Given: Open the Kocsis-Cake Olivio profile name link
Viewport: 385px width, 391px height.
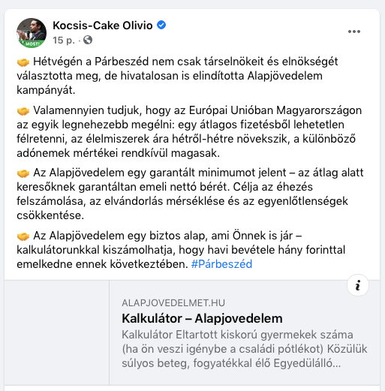Looking at the screenshot, I should tap(103, 26).
